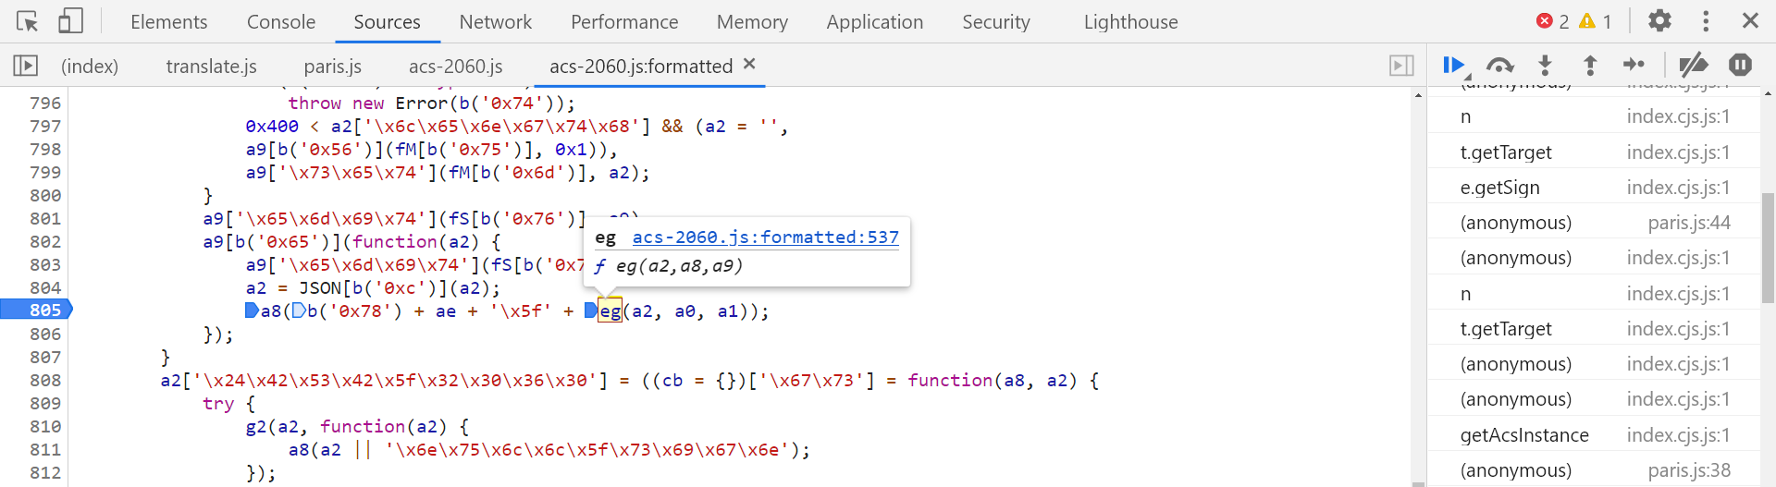Toggle pause on exceptions

tap(1740, 65)
